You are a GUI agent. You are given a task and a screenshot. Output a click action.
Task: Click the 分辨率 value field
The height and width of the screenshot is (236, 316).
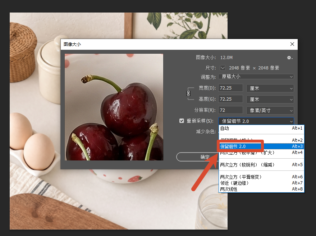pyautogui.click(x=230, y=110)
